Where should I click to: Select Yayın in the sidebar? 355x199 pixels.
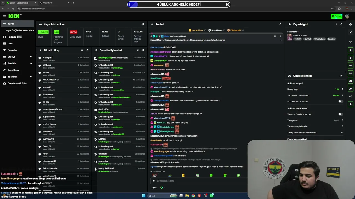click(x=18, y=24)
